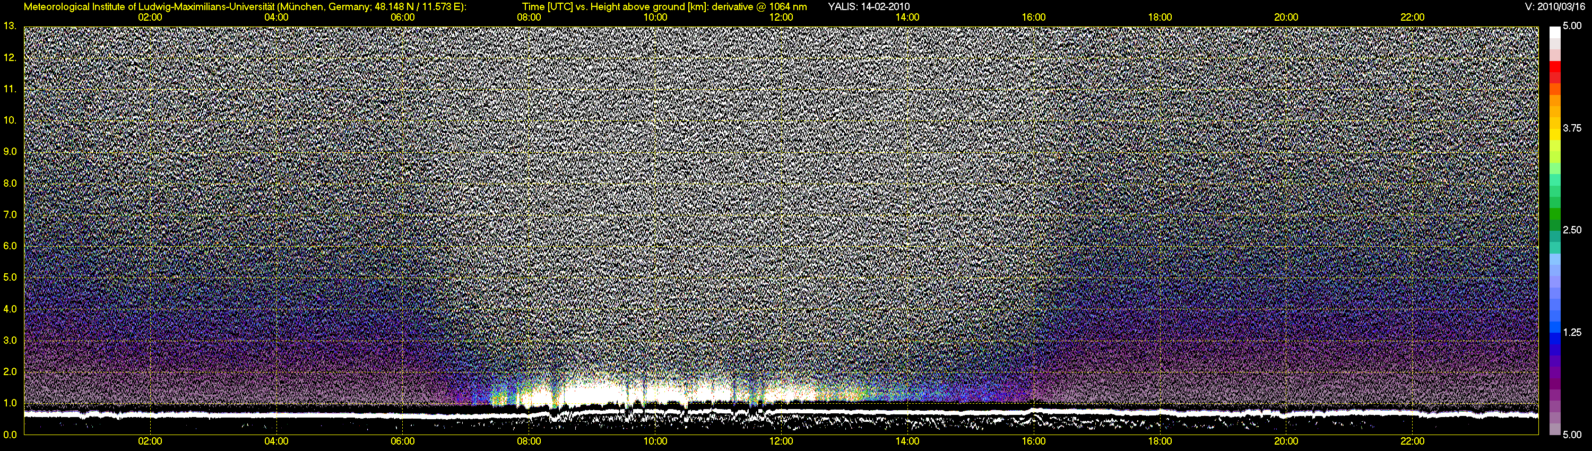This screenshot has width=1592, height=451.
Task: Select 20:00 on the lower time axis
Action: tap(1286, 442)
